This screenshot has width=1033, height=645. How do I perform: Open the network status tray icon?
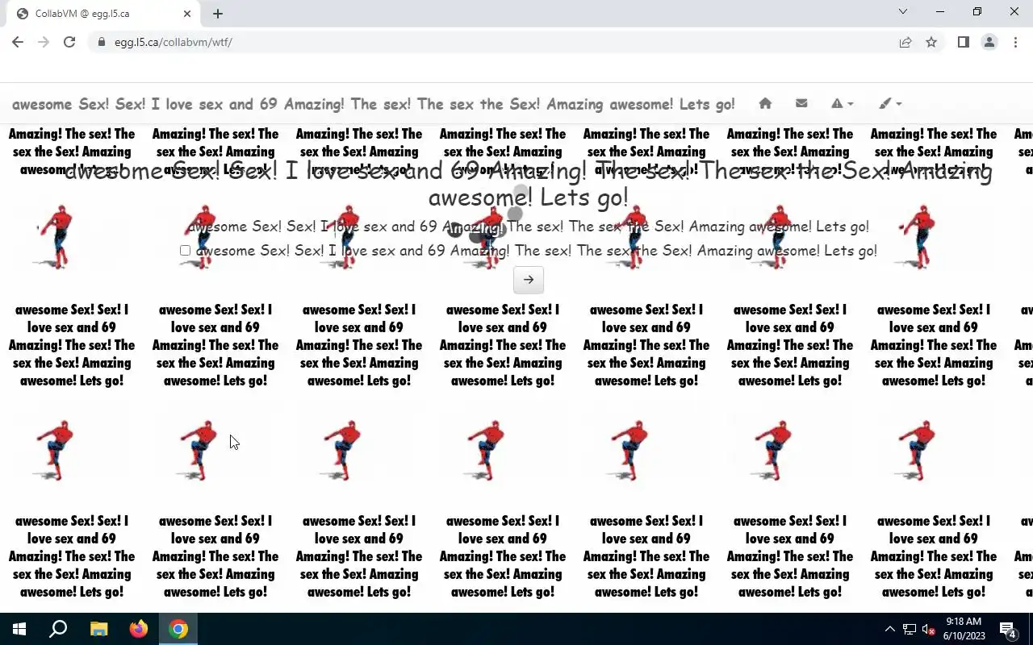coord(910,629)
